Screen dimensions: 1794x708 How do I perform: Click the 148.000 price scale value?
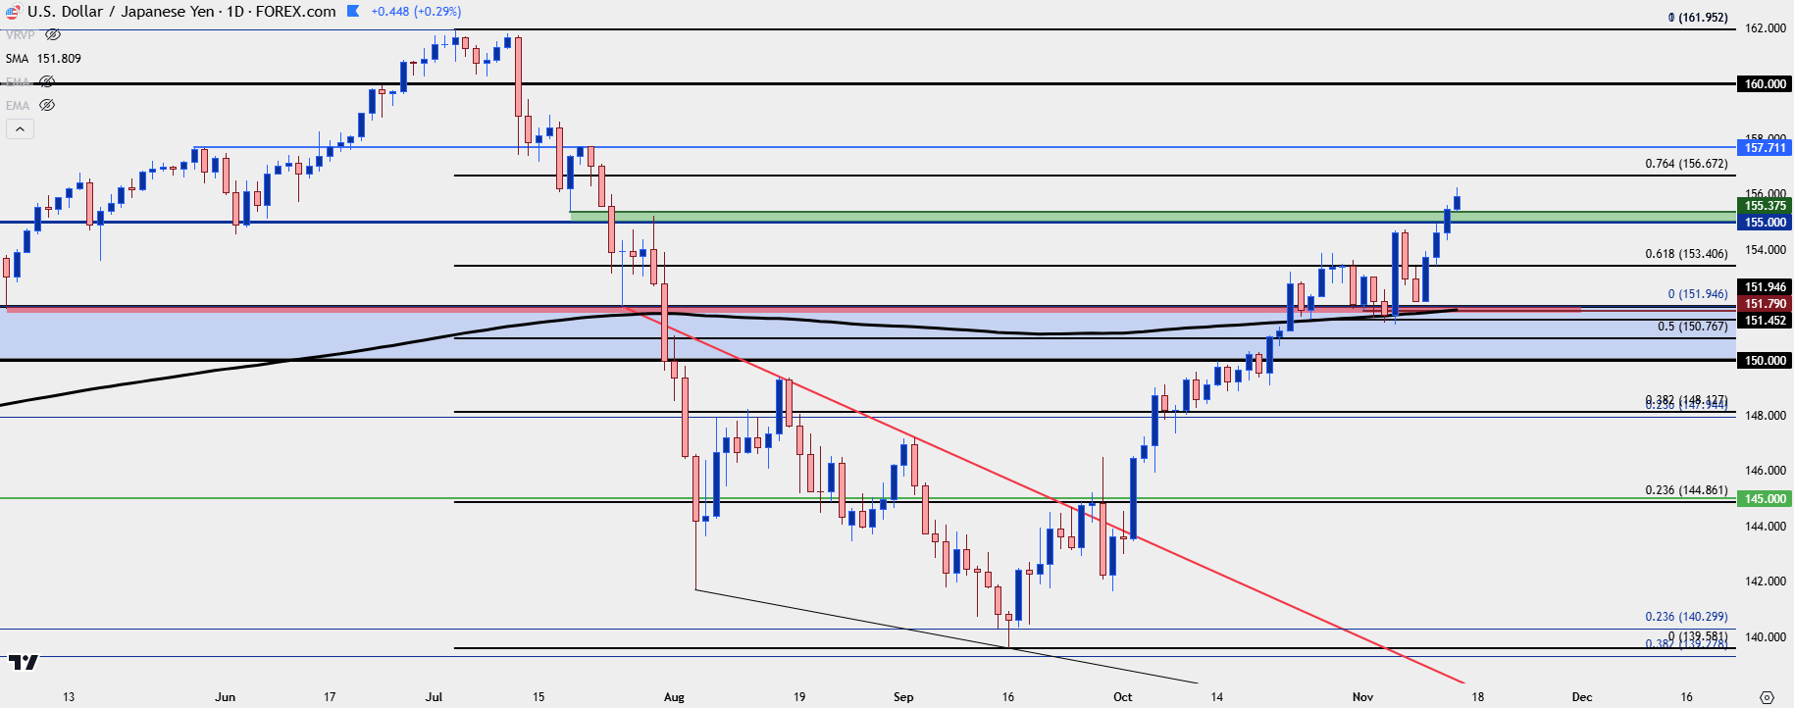coord(1765,416)
